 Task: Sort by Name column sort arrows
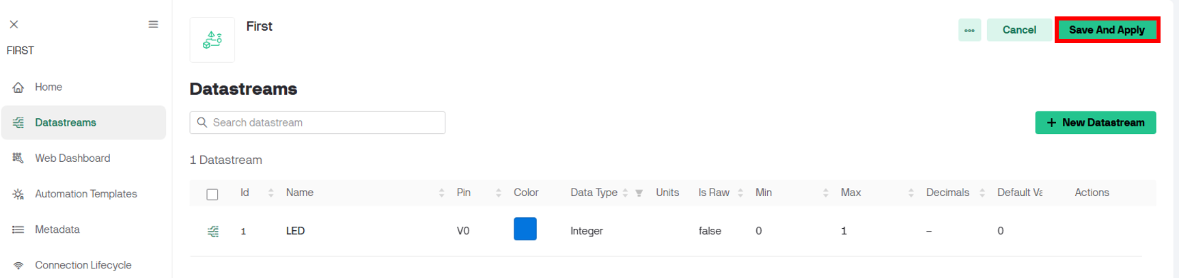441,193
